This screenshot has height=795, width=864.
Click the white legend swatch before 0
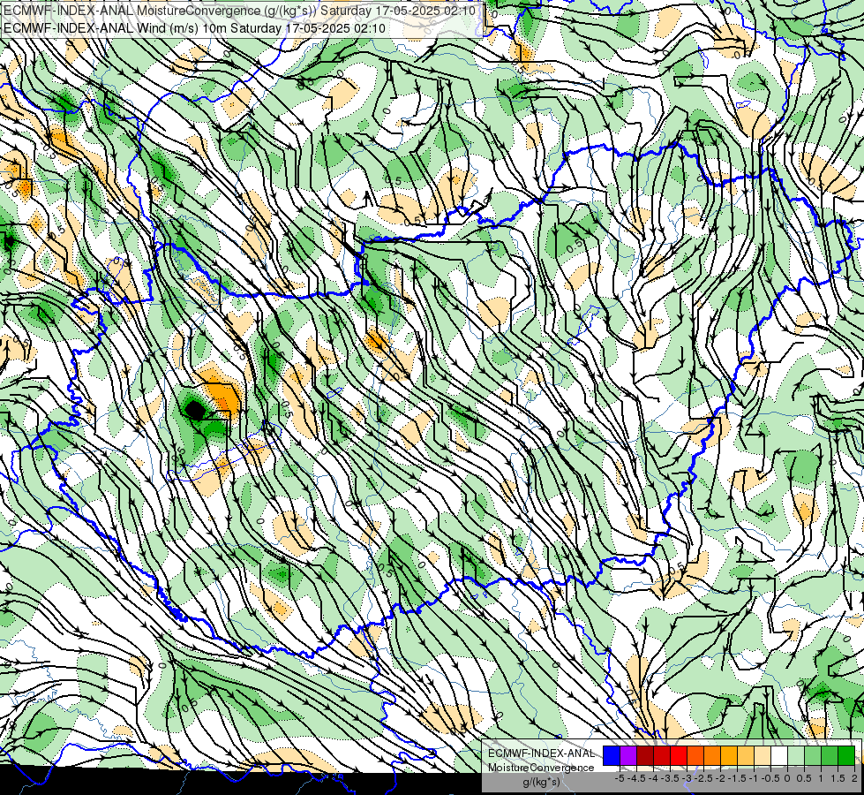coord(779,755)
